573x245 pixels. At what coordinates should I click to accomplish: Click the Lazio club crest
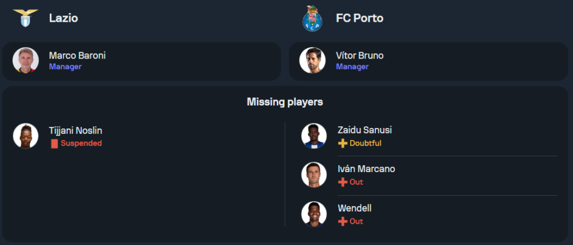point(25,18)
